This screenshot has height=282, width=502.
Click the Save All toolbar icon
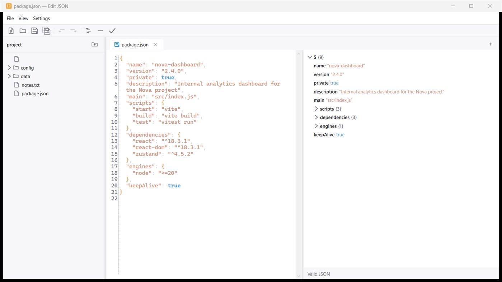(x=46, y=31)
